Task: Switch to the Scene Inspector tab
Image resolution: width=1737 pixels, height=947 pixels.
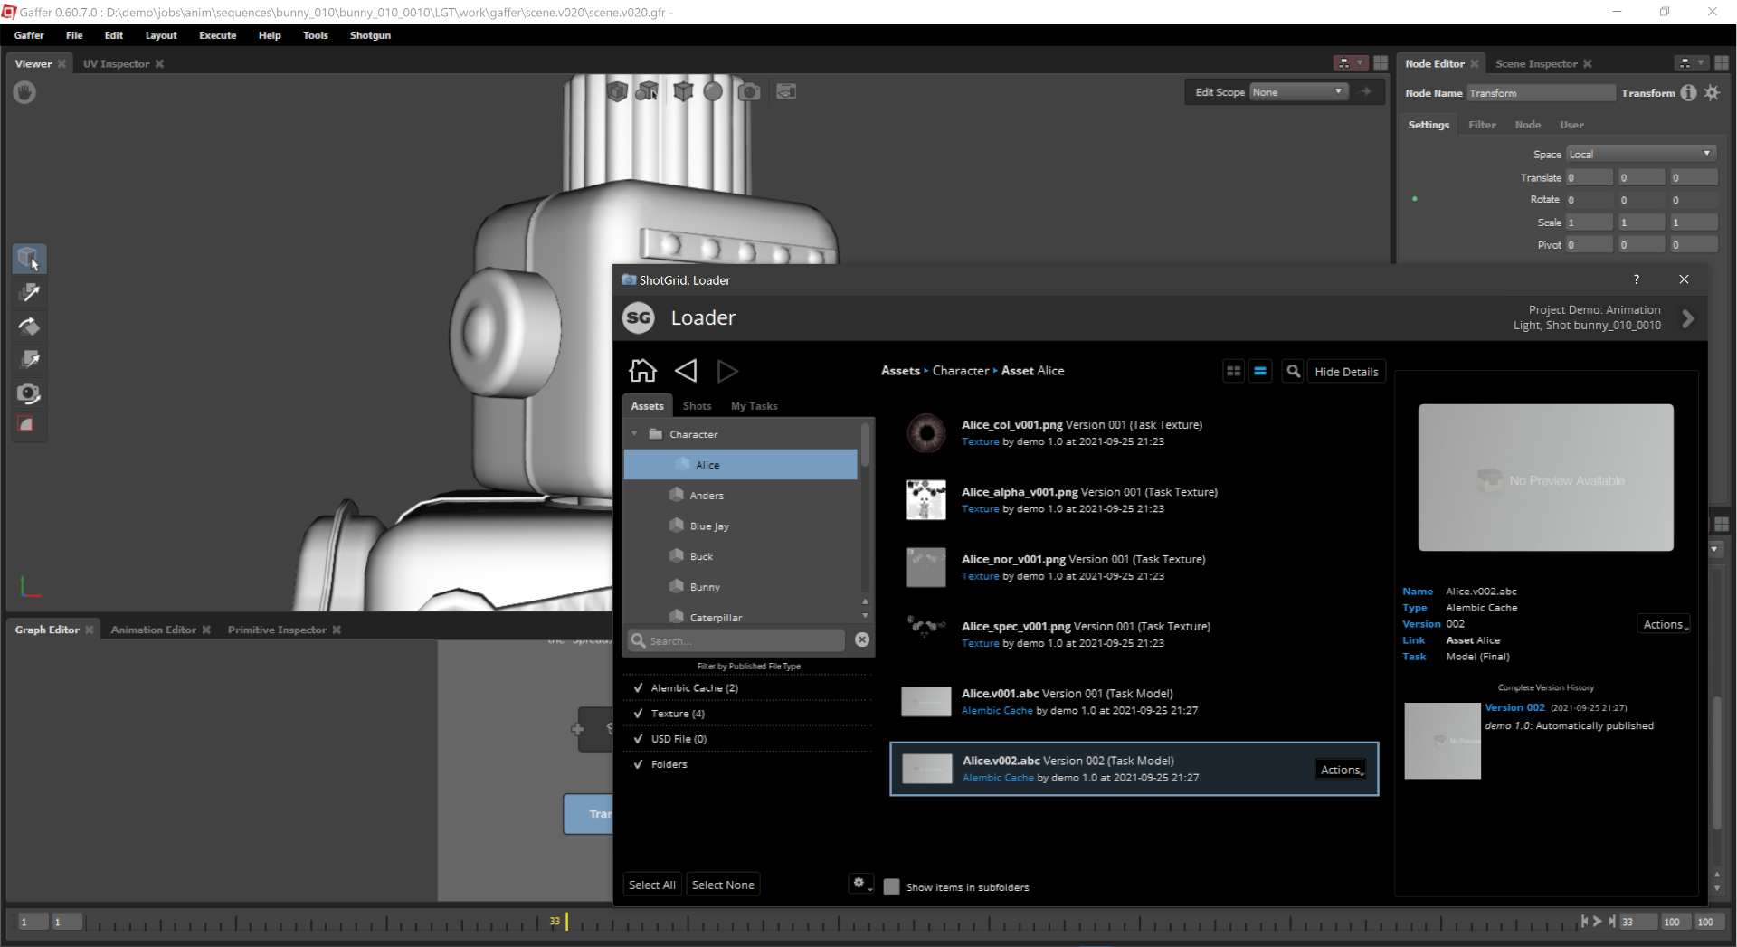Action: pos(1536,63)
